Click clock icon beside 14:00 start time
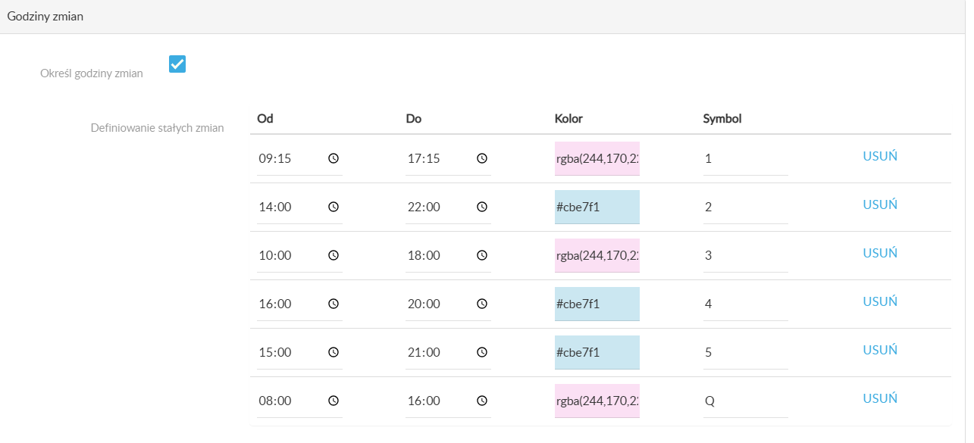Screen dimensions: 974x443 click(x=333, y=207)
